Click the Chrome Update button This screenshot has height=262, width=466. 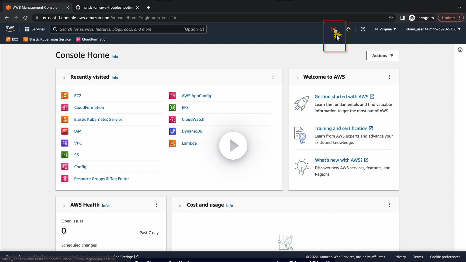click(x=451, y=18)
